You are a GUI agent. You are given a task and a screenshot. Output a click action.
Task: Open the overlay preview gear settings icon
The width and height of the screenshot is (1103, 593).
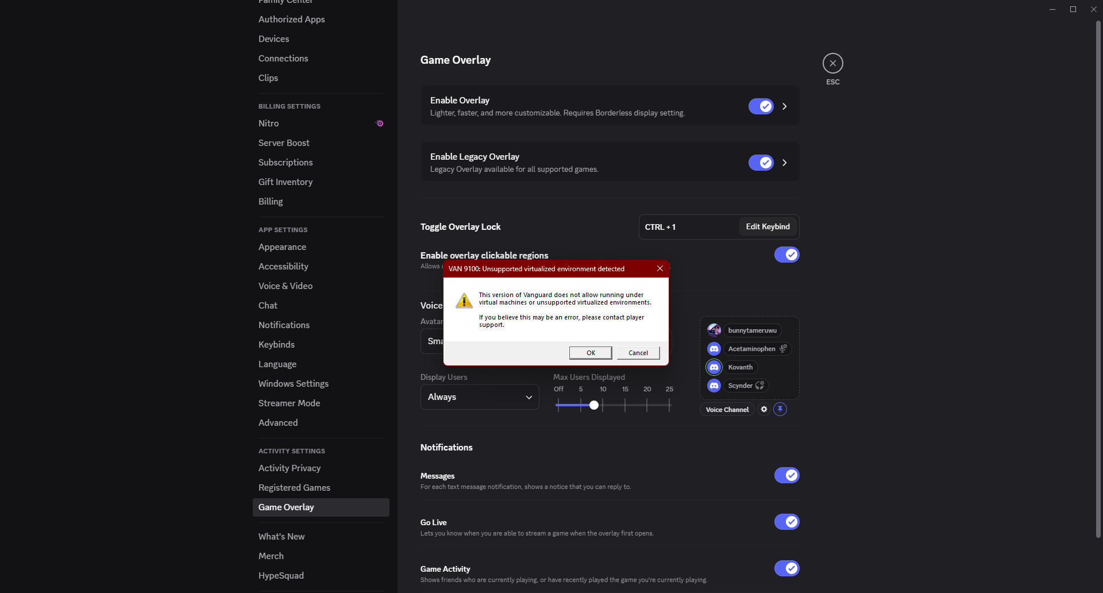click(764, 409)
